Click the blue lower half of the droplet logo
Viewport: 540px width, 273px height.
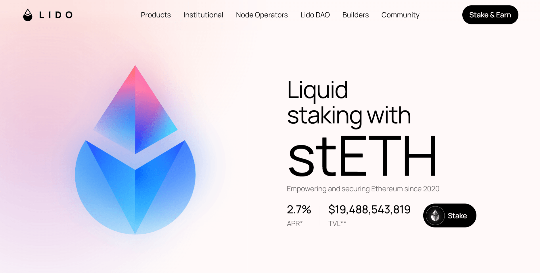135,187
